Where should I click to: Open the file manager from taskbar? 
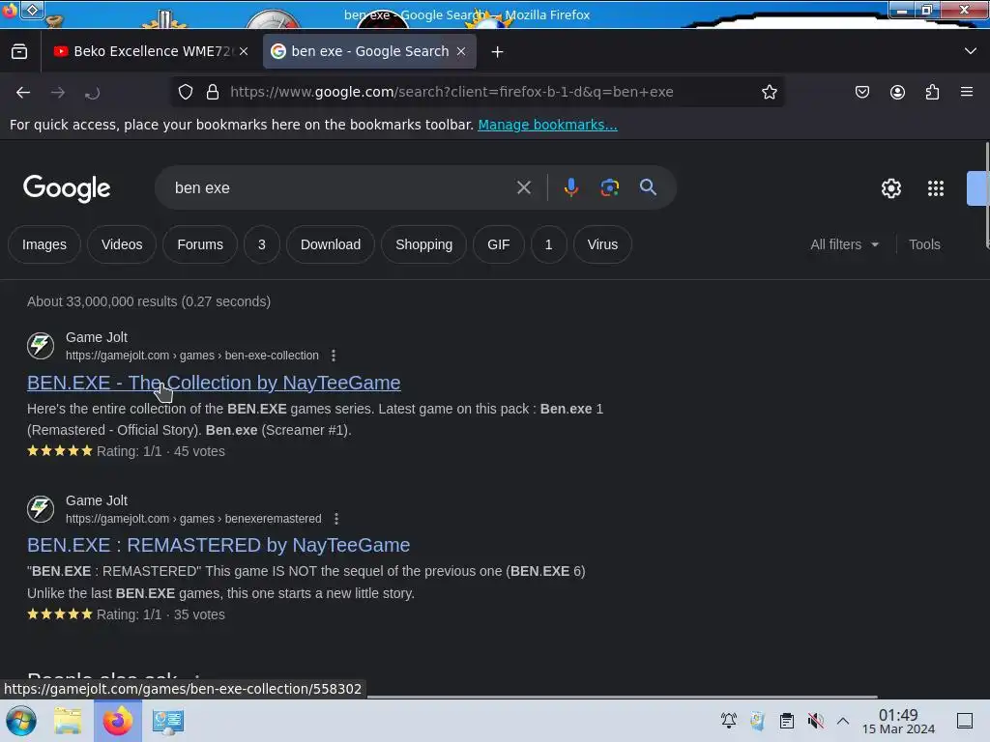pos(68,721)
